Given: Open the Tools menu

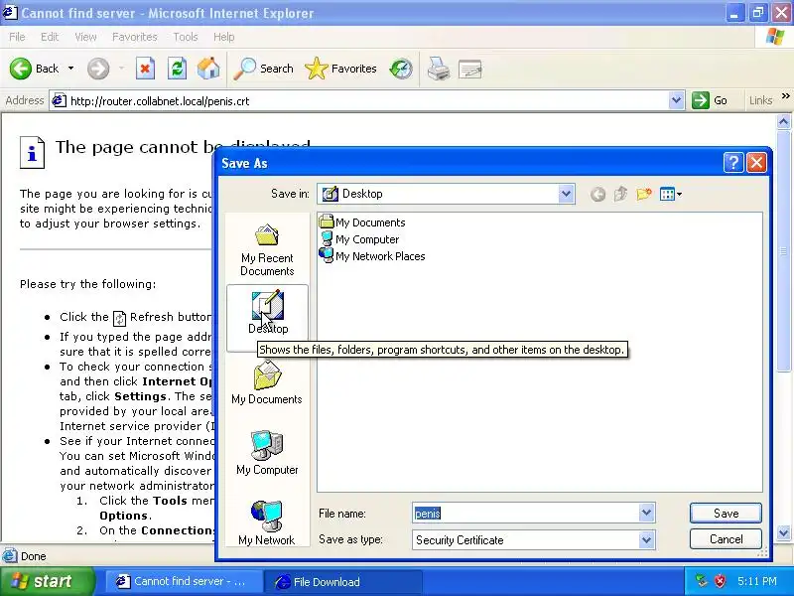Looking at the screenshot, I should click(186, 37).
